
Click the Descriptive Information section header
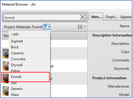(x=112, y=35)
